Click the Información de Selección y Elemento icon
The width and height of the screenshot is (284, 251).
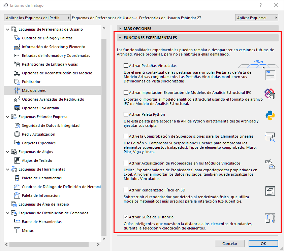(17, 47)
